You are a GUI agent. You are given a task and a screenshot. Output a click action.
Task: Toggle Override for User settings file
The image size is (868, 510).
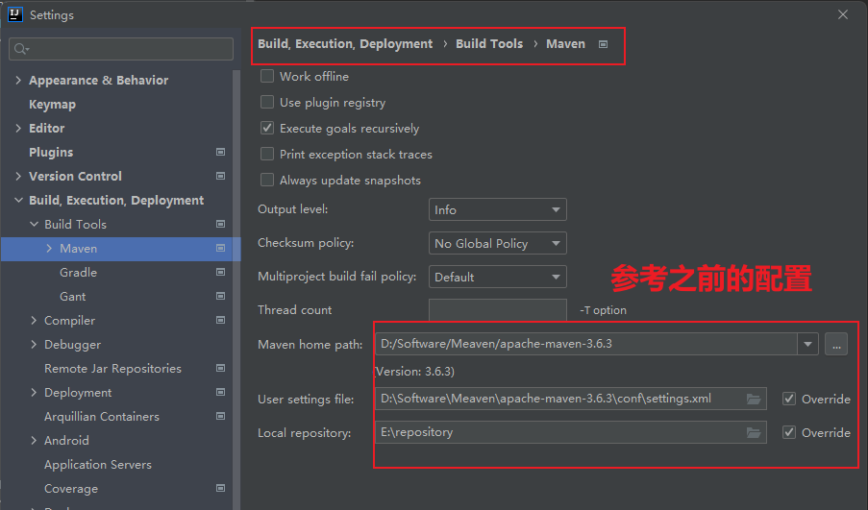(x=789, y=399)
